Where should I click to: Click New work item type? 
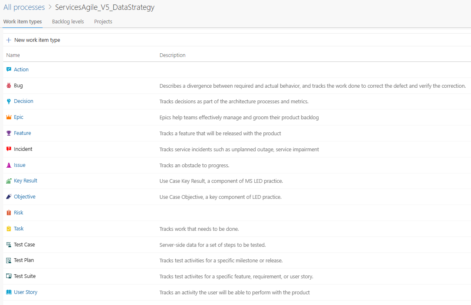tap(33, 40)
